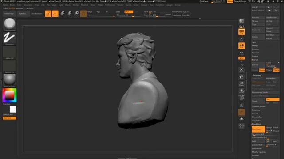
Task: Expand the Remesh section
Action: [256, 53]
